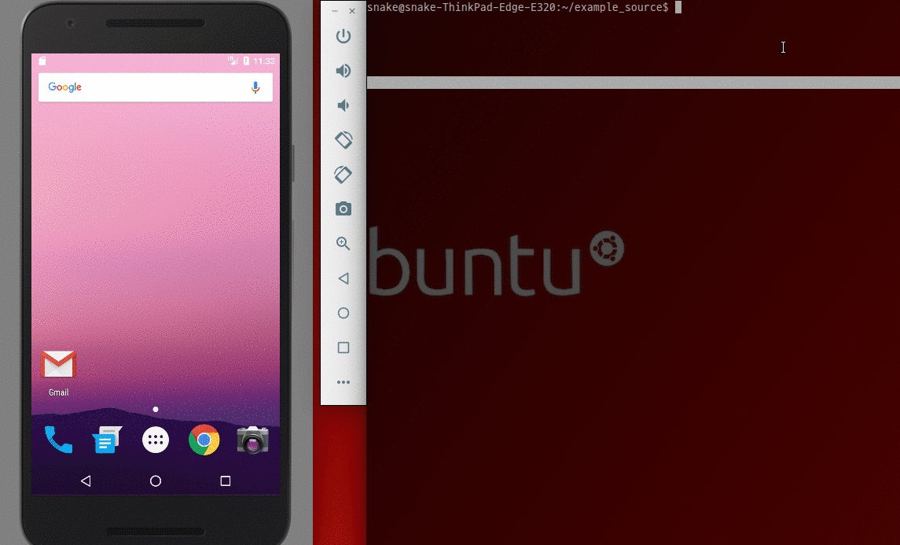Open the Messages app in the dock
The image size is (900, 545).
pos(107,440)
